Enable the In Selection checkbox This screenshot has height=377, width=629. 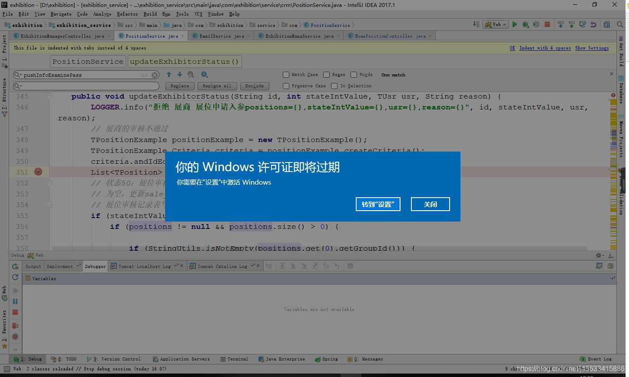tap(334, 86)
